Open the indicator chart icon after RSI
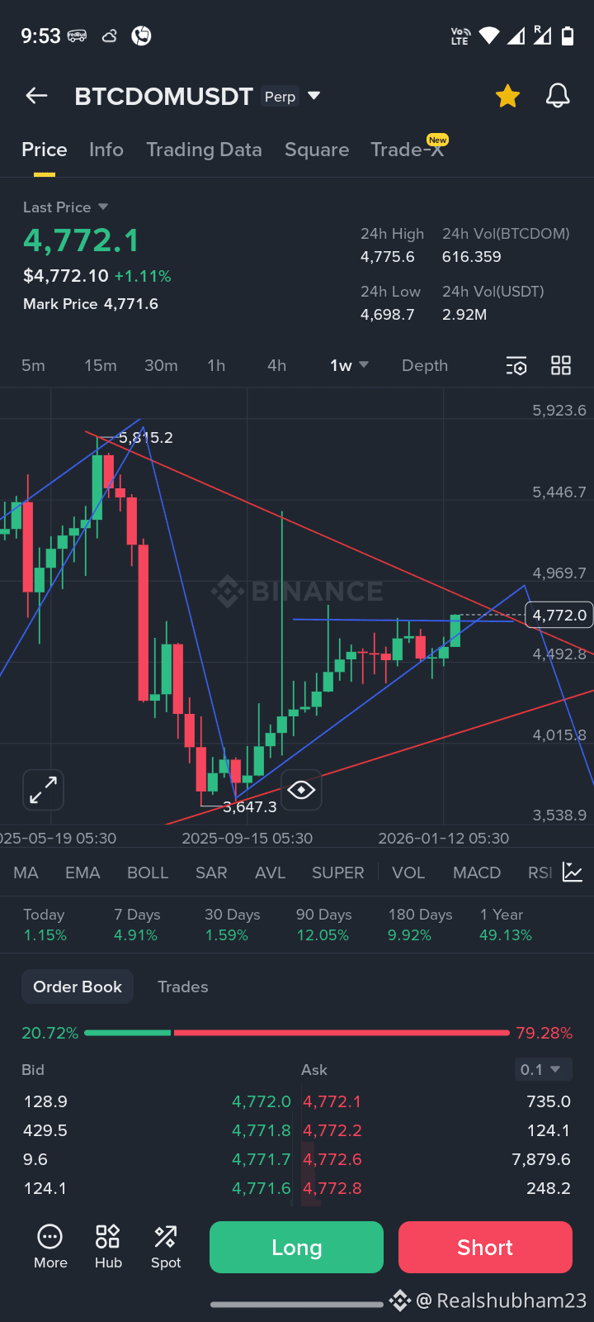Image resolution: width=594 pixels, height=1322 pixels. click(x=573, y=872)
